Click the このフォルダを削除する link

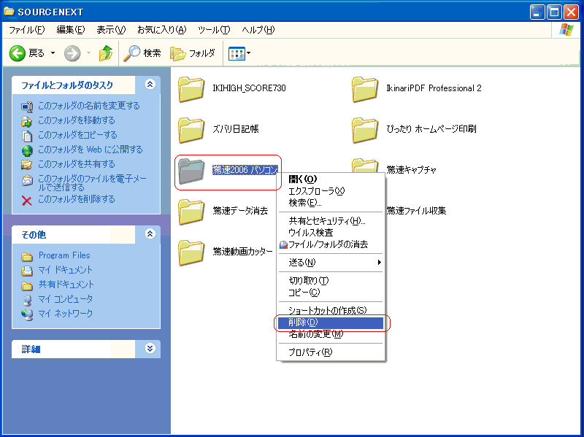[77, 199]
